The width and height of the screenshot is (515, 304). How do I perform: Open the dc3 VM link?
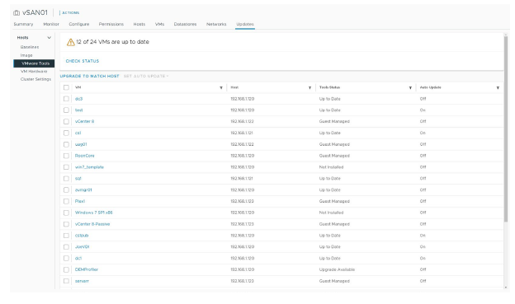79,99
